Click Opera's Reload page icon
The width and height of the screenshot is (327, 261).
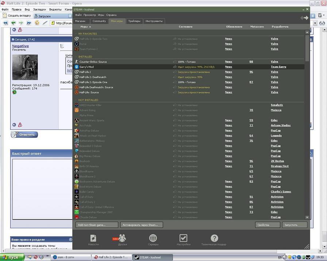click(x=37, y=23)
